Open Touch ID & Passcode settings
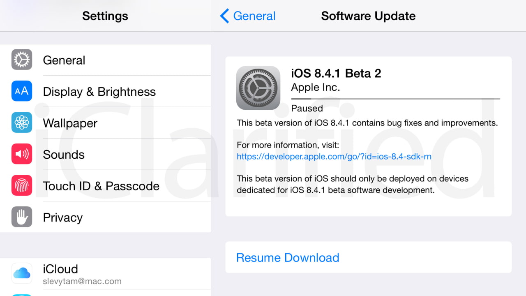Screen dimensions: 526x296 coord(101,186)
